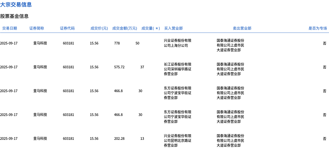
Task: Click the 是否为专场 column header
Action: point(318,28)
